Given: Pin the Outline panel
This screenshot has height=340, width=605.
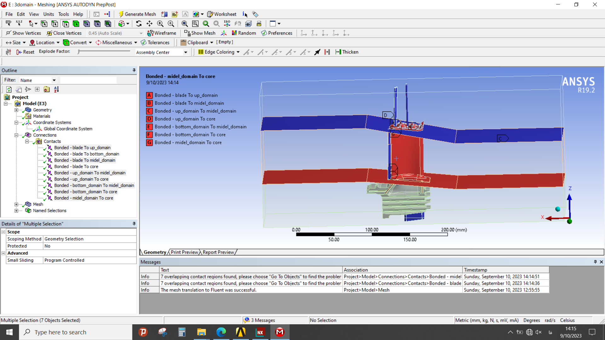Looking at the screenshot, I should (134, 70).
